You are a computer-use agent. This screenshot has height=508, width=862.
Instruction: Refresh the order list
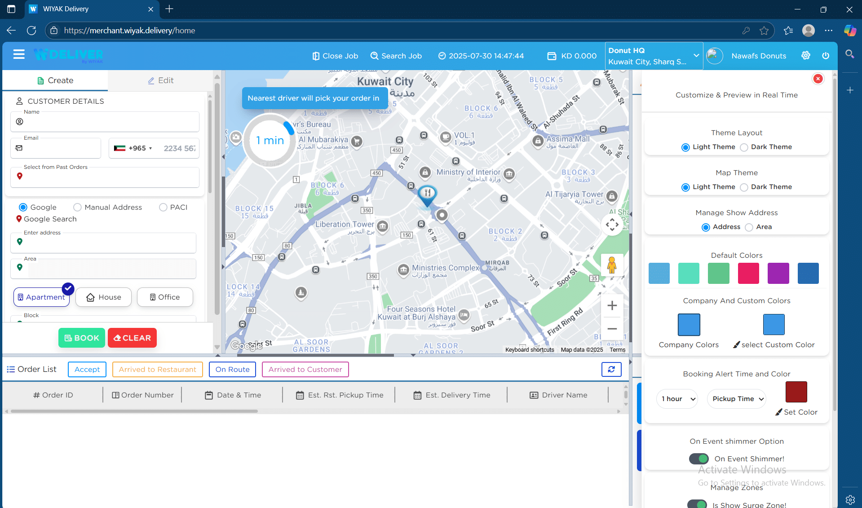pyautogui.click(x=611, y=369)
